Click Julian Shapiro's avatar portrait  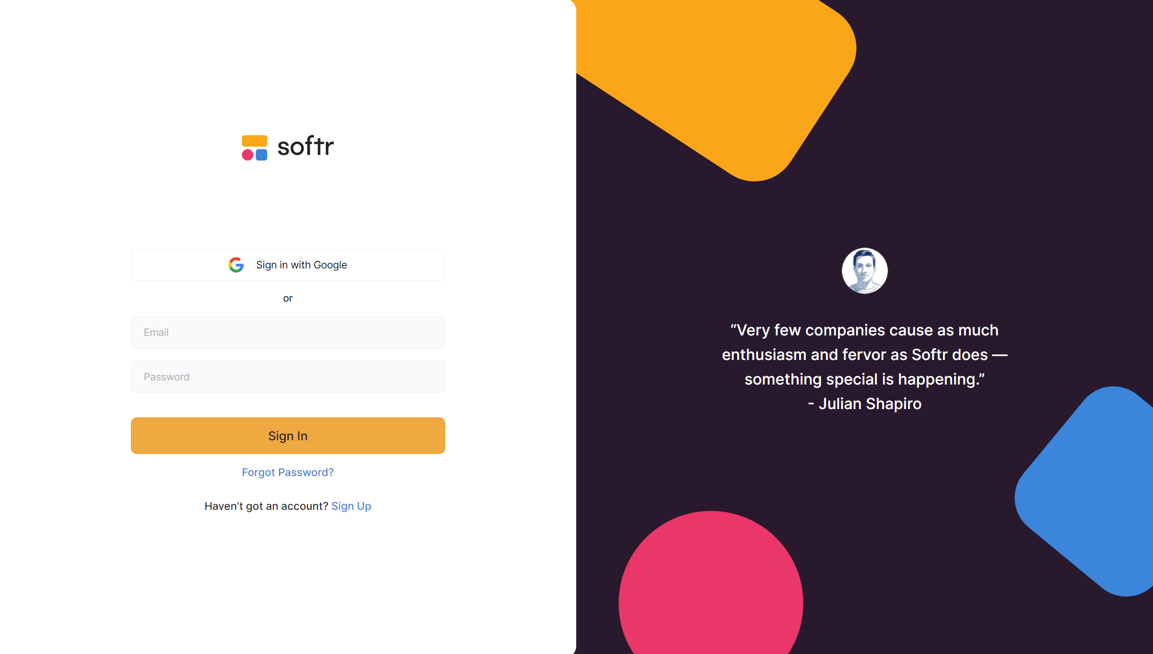(864, 270)
